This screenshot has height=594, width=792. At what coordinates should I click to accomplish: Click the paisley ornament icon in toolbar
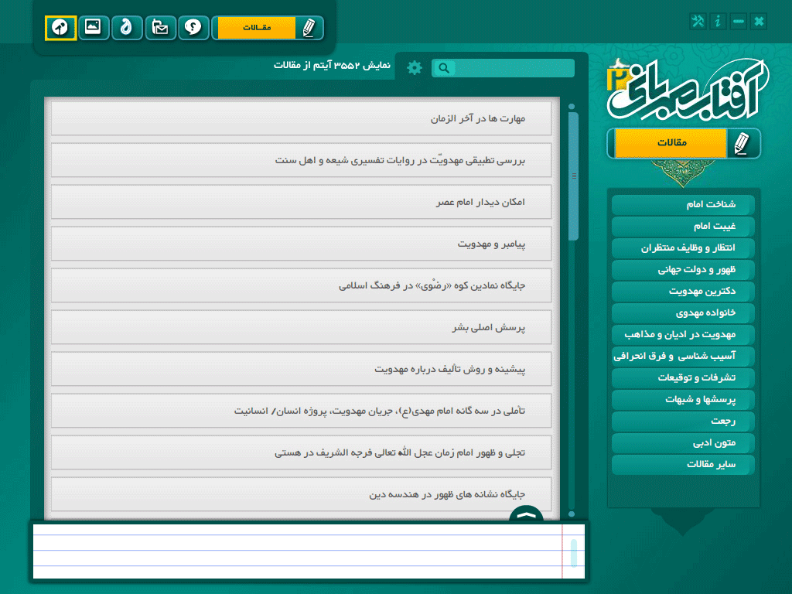click(x=127, y=28)
